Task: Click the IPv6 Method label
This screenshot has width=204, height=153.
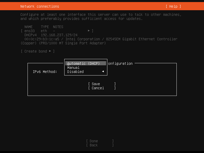Action: pyautogui.click(x=45, y=72)
